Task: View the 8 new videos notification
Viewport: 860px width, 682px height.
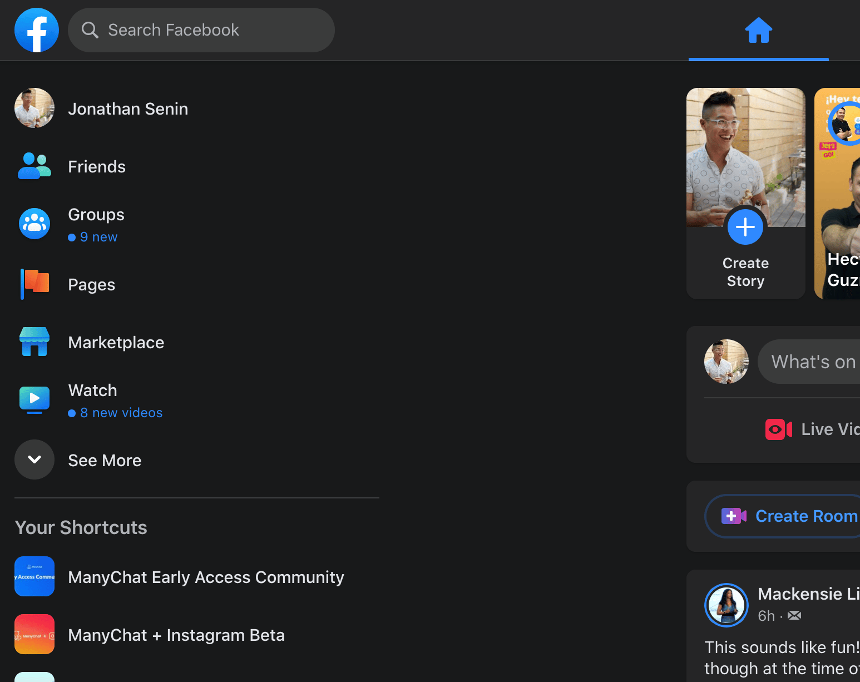Action: [x=115, y=413]
